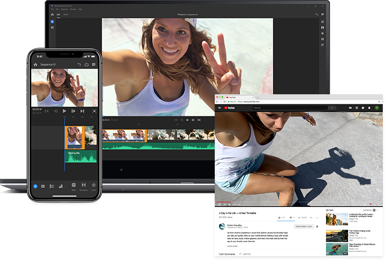Tap the play button on the phone preview

pos(65,111)
